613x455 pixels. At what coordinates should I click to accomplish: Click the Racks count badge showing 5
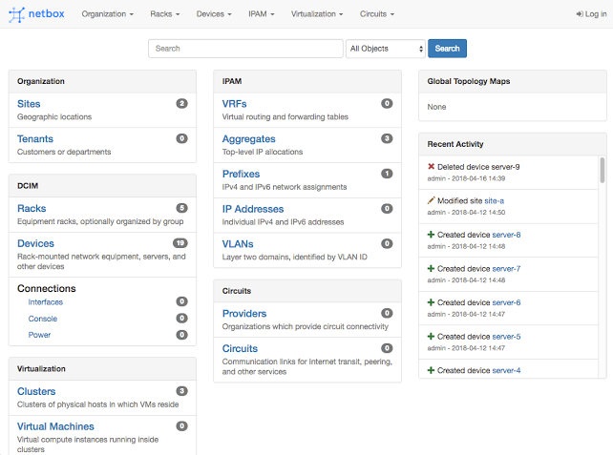point(181,208)
